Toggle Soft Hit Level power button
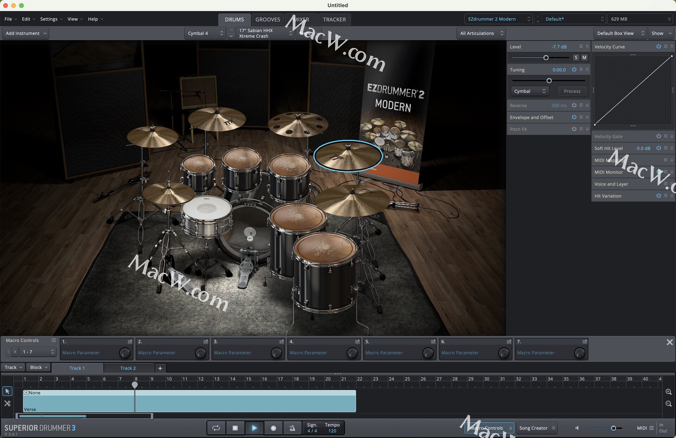 (658, 148)
